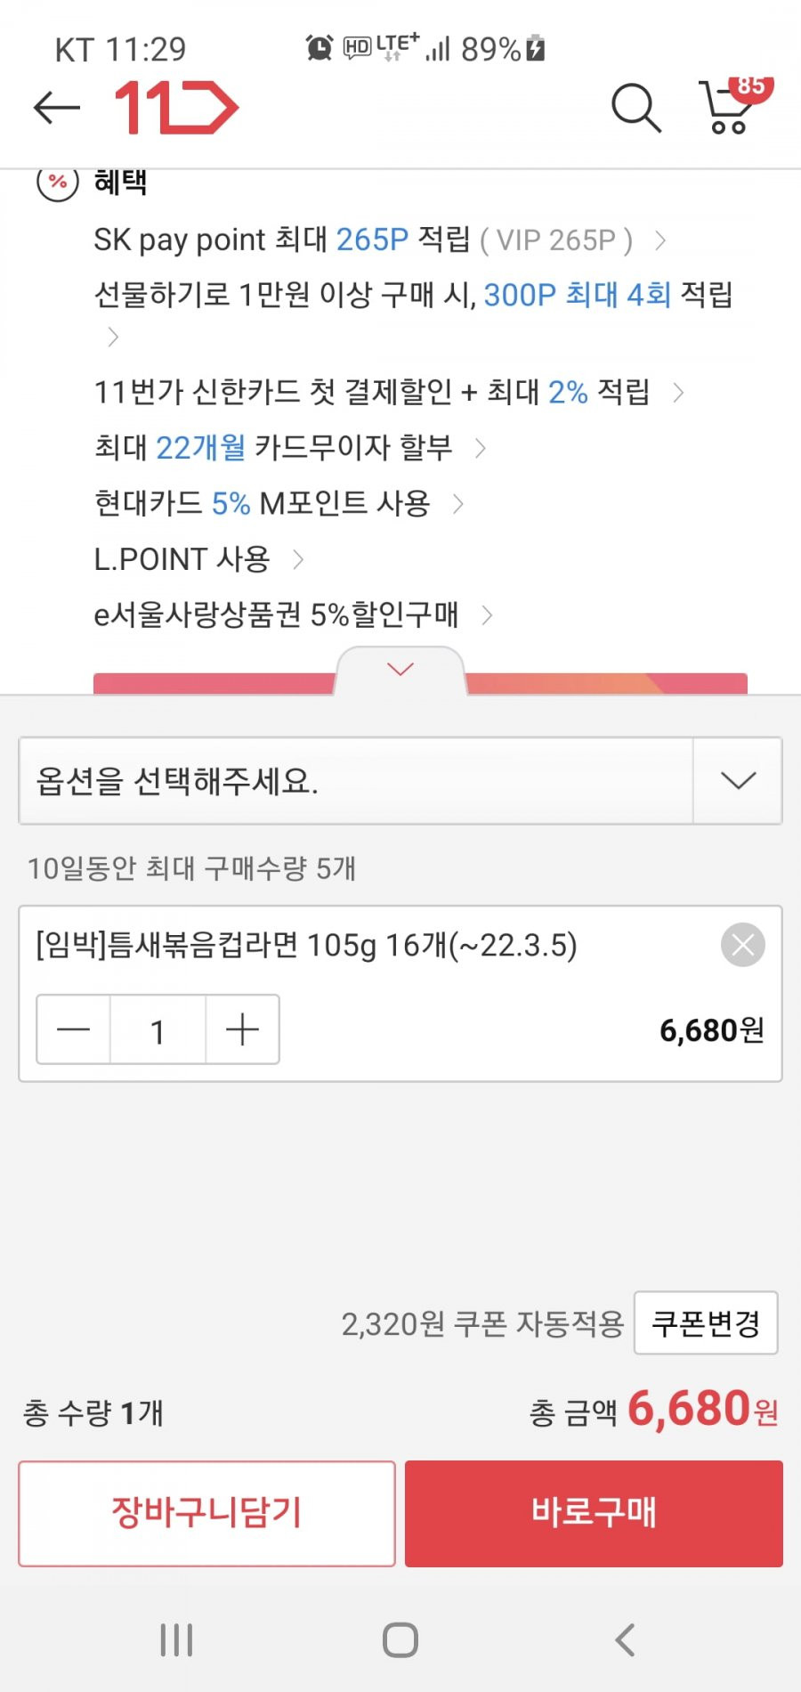Add item with 장바구니담기 button
This screenshot has width=801, height=1692.
206,1513
